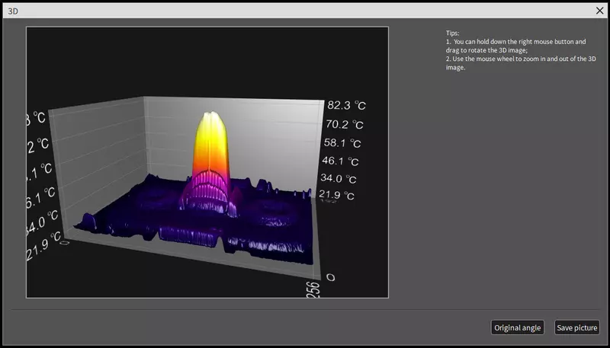Click the 70.2 °C axis label

[345, 125]
